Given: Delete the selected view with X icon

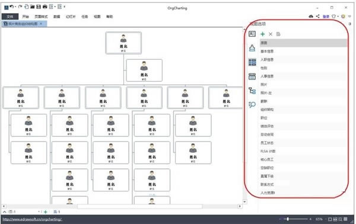Looking at the screenshot, I should coord(271,34).
